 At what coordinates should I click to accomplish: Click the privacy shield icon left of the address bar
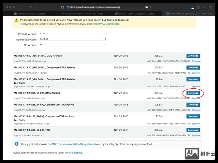tap(62, 7)
